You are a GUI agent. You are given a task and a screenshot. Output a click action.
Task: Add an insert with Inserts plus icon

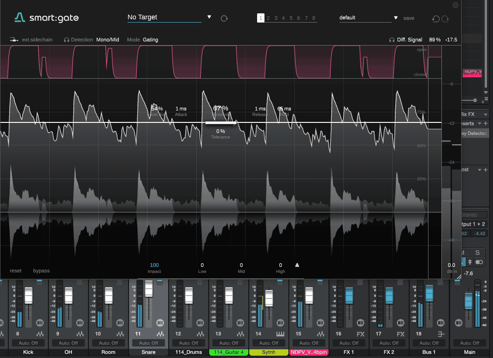tap(486, 123)
